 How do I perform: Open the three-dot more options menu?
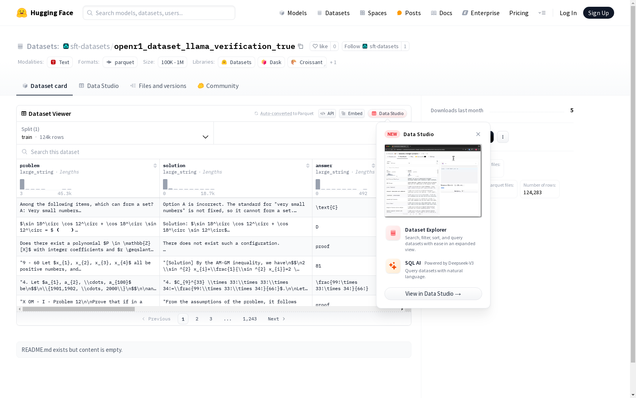click(x=503, y=137)
